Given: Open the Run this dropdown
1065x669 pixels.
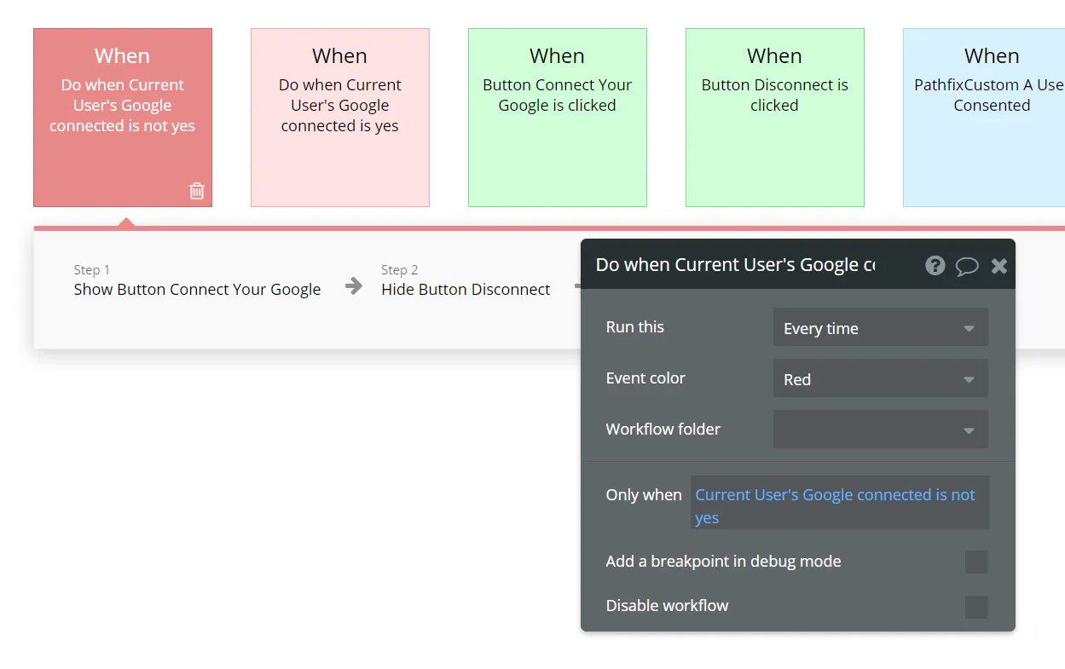Looking at the screenshot, I should [x=880, y=328].
